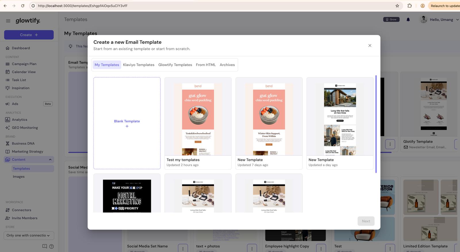Open options for text + photos card
Viewport: 460px width, 252px height.
252,248
